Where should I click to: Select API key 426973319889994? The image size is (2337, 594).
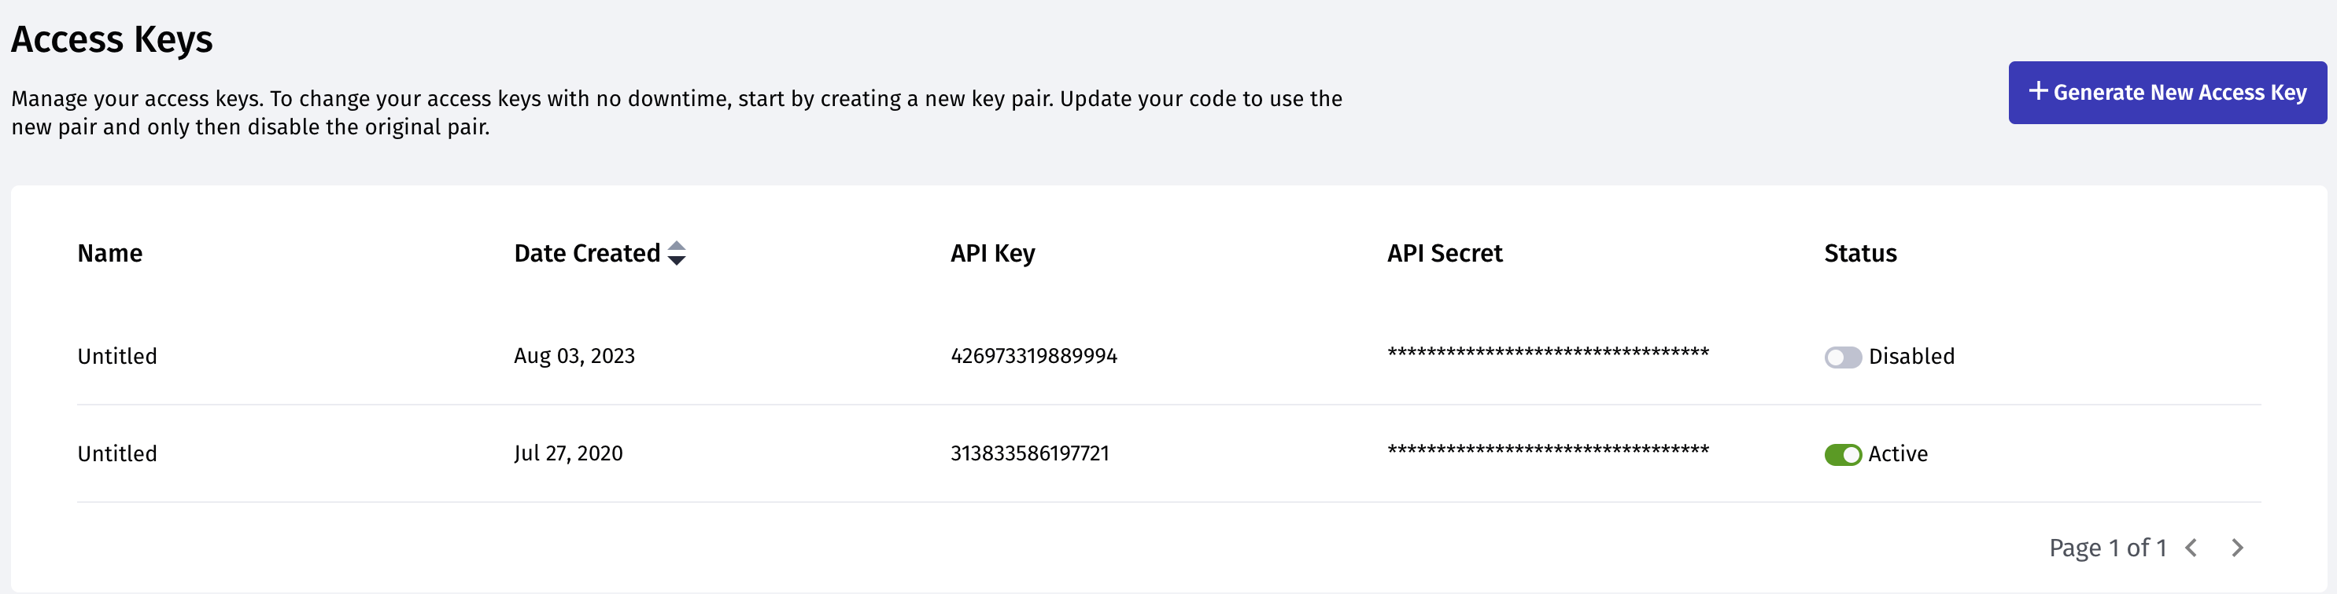[x=1033, y=356]
